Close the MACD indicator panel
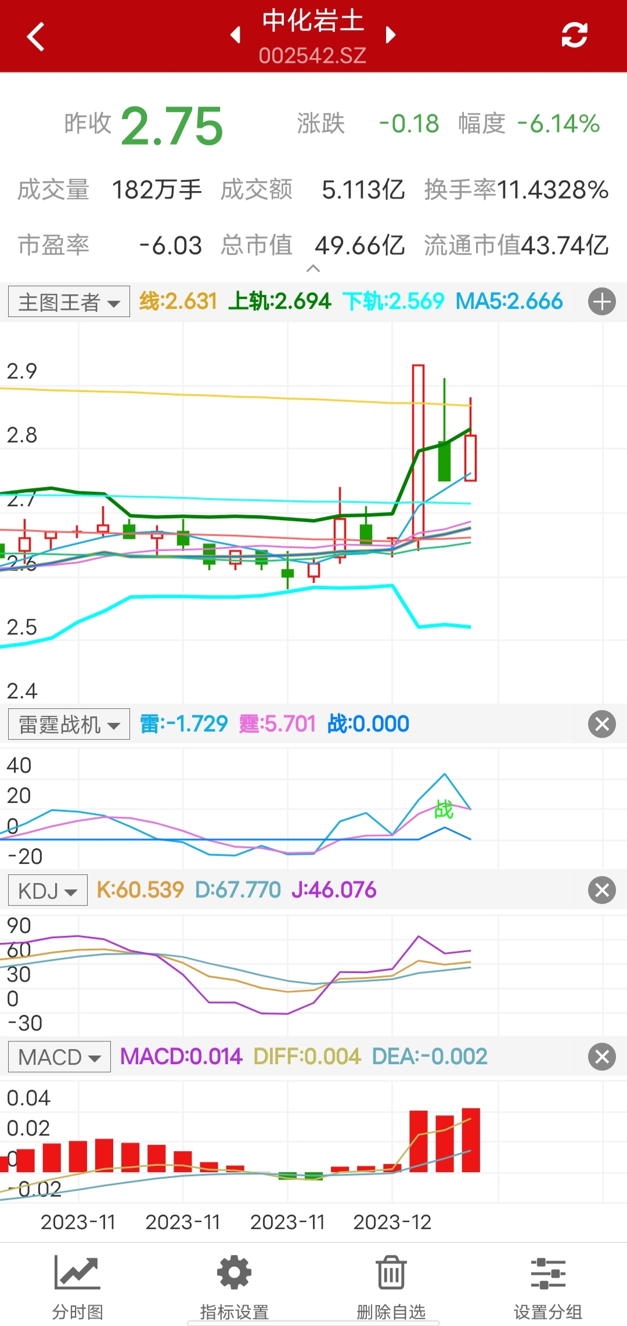Screen dimensions: 627x1326 coord(601,1057)
